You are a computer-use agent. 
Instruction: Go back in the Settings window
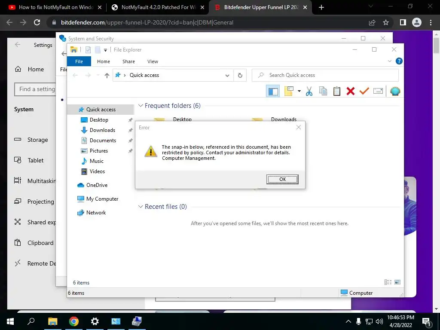(x=17, y=45)
